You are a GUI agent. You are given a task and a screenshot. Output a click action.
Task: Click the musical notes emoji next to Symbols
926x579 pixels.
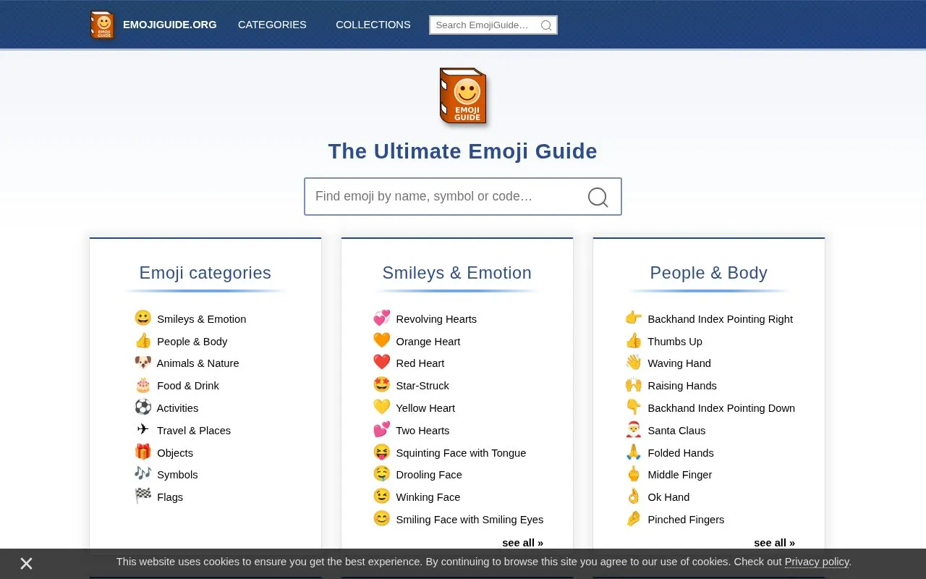[x=143, y=474]
